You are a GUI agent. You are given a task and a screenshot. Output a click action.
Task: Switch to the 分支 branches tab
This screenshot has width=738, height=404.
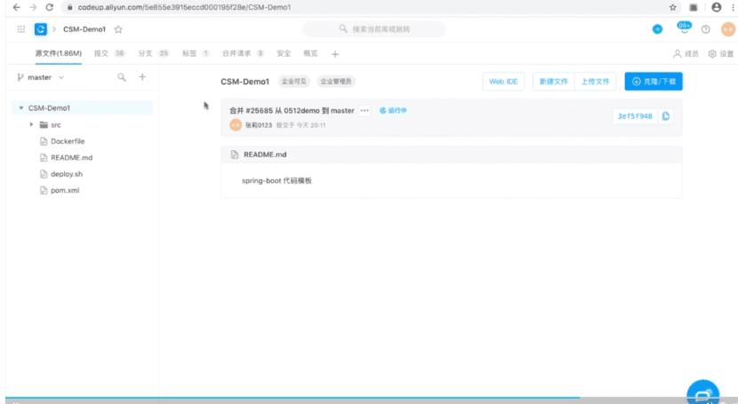click(x=154, y=53)
